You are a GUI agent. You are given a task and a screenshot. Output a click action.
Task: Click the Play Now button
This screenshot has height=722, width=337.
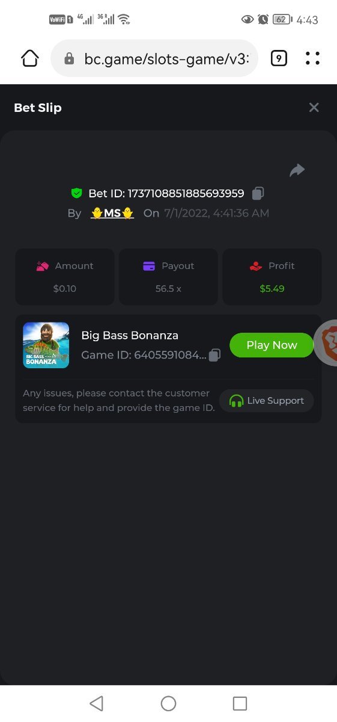click(272, 345)
